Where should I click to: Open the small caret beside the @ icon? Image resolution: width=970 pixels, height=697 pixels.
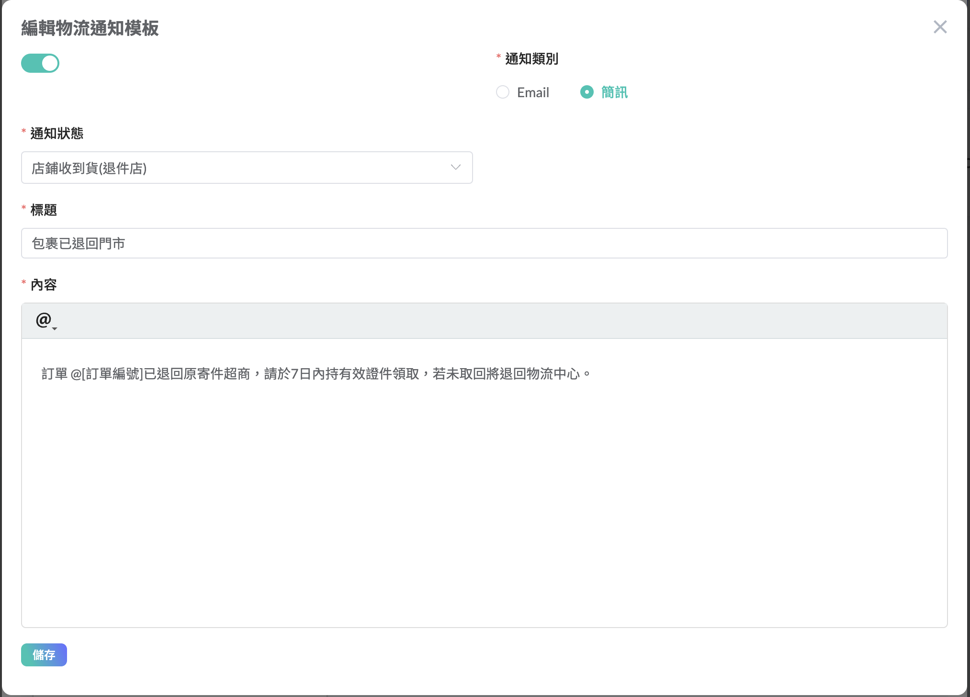[x=55, y=328]
